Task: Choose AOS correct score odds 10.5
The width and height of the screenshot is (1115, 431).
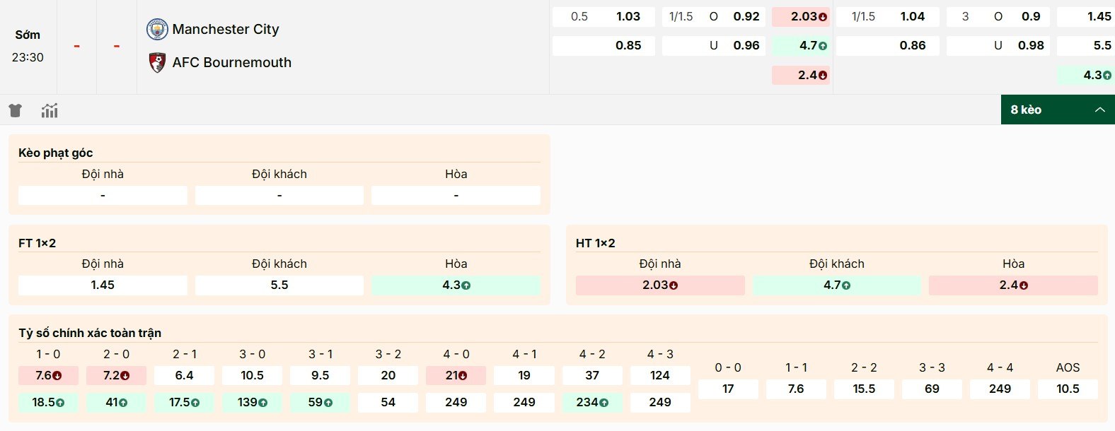Action: click(x=1068, y=389)
